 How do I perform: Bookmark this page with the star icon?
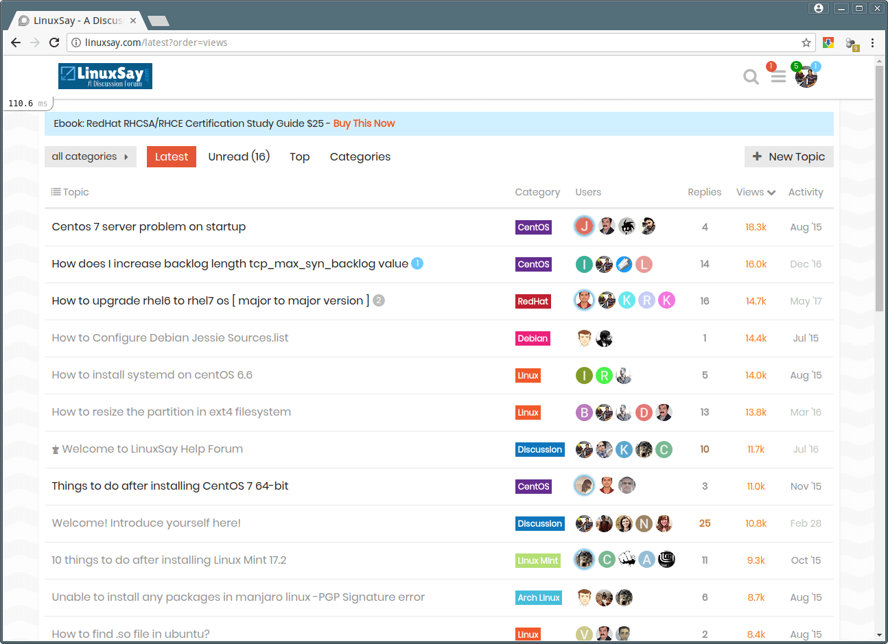[806, 43]
